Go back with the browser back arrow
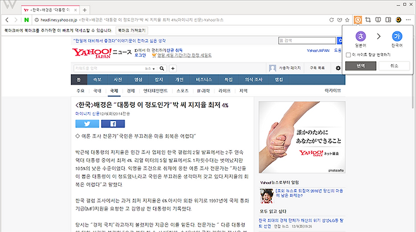 7,20
